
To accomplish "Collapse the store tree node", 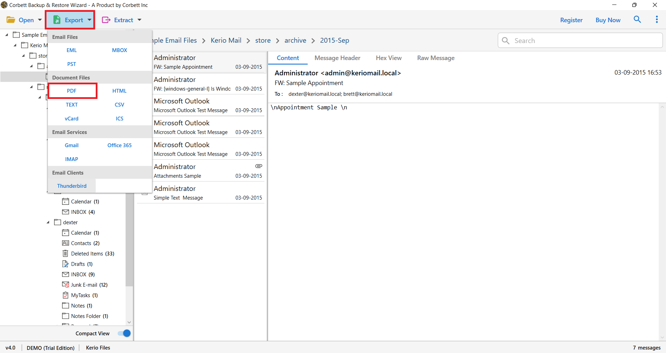I will click(23, 56).
